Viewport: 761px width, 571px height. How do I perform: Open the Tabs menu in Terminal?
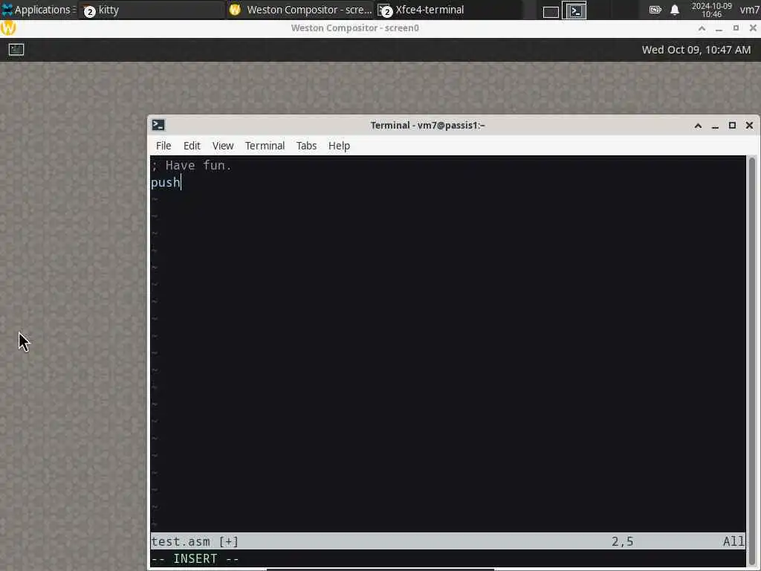pyautogui.click(x=306, y=146)
